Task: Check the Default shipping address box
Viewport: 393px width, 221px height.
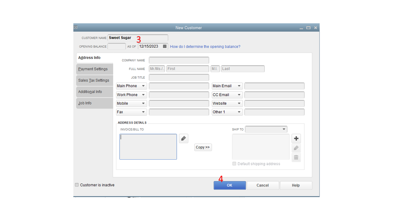Action: tap(234, 164)
